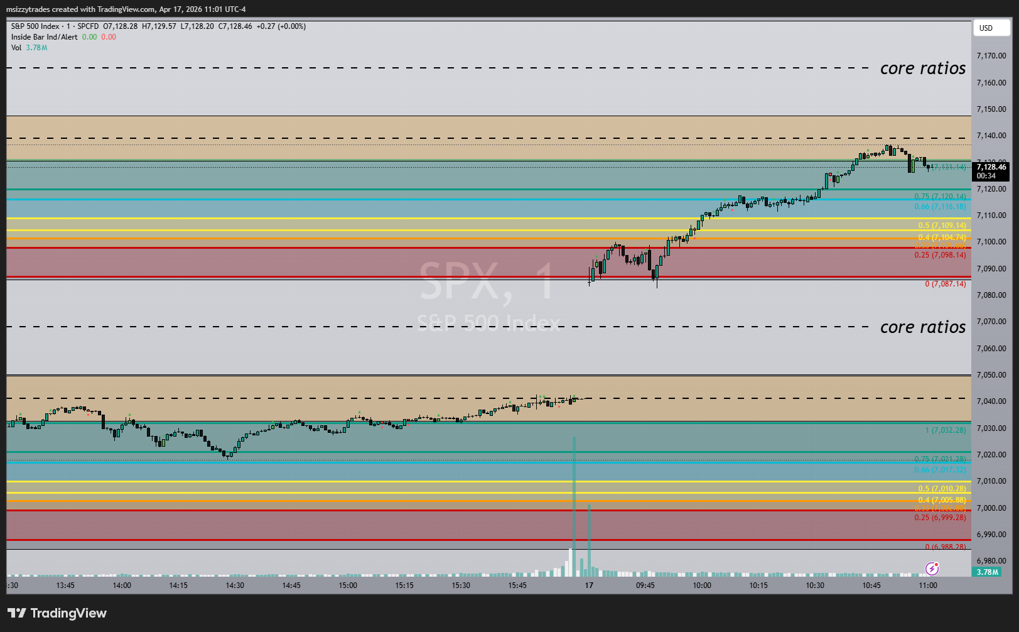Click the 10:15 time axis label
The image size is (1019, 632).
tap(758, 586)
